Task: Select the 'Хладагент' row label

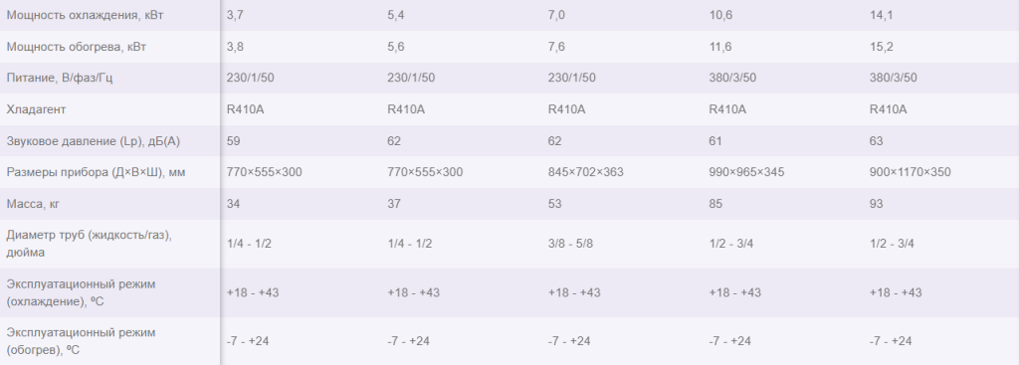Action: tap(37, 109)
